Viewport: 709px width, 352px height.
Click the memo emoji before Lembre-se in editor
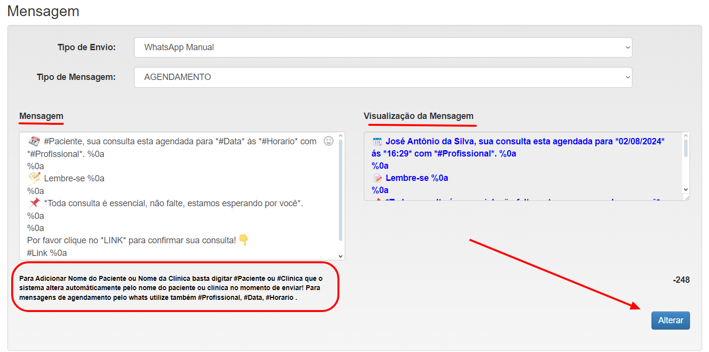click(x=34, y=178)
